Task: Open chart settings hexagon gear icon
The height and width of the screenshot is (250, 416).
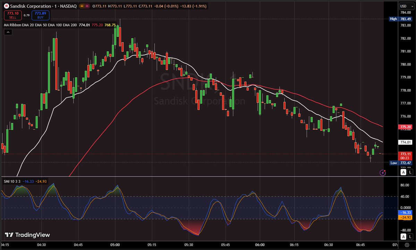Action: tap(407, 245)
